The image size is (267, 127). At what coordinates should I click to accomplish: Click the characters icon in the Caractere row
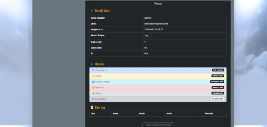[x=93, y=70]
